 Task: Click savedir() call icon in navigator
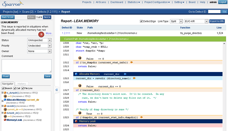(x=5, y=106)
